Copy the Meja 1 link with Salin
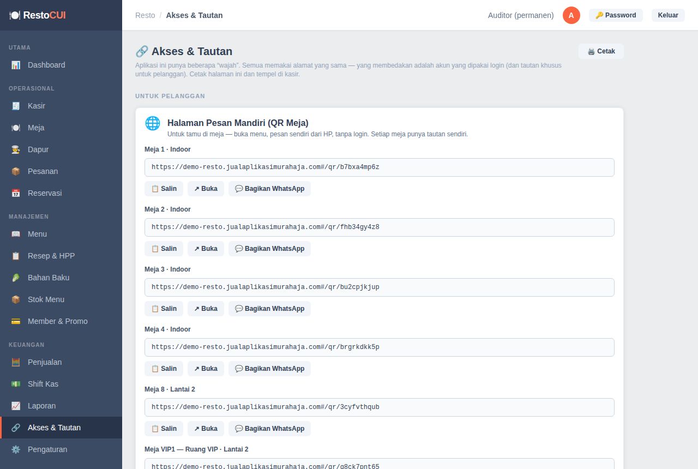This screenshot has height=469, width=698. (x=164, y=189)
